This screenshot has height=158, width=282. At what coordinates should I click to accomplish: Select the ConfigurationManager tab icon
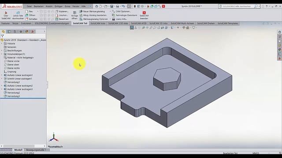pyautogui.click(x=15, y=32)
